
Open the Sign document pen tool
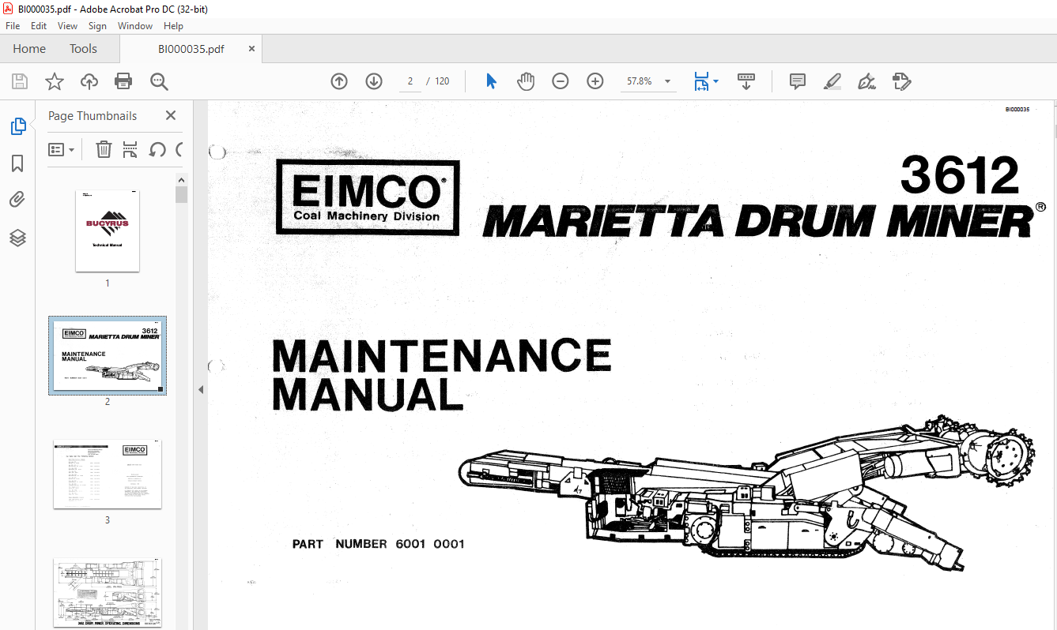coord(866,81)
